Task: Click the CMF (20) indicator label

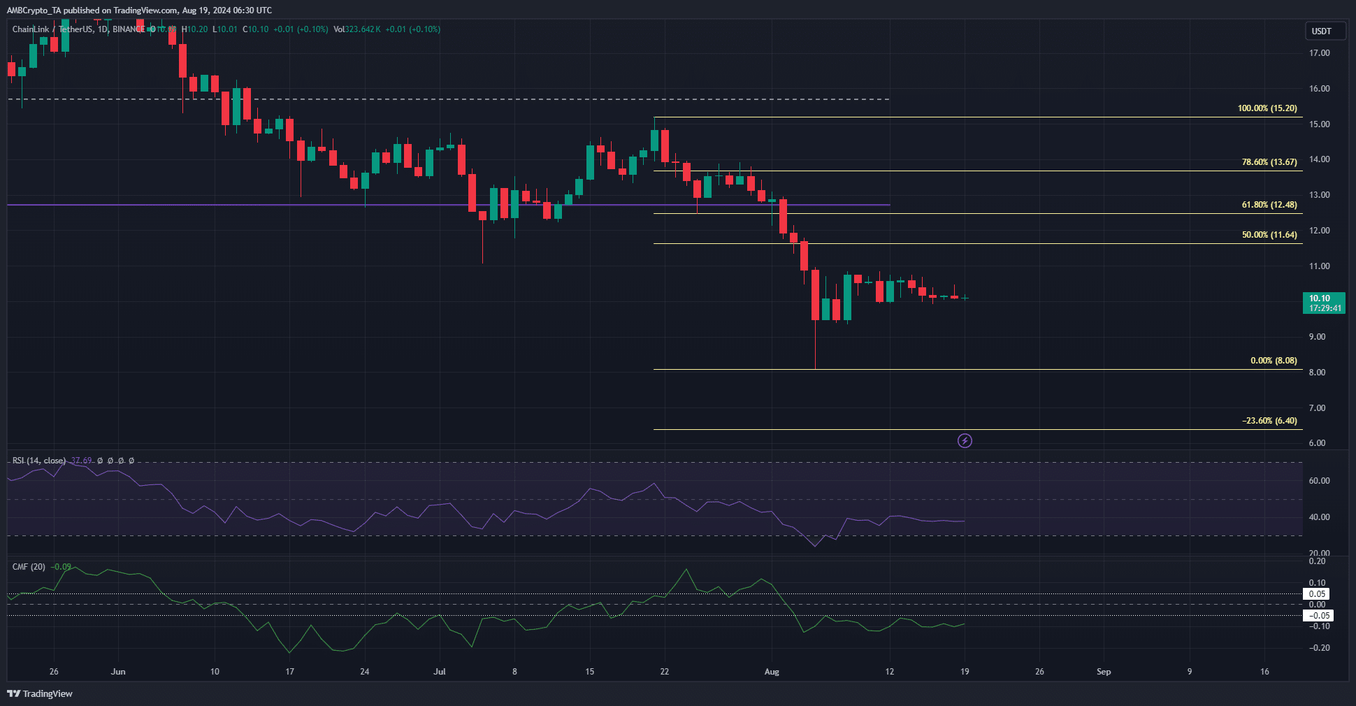Action: 29,567
